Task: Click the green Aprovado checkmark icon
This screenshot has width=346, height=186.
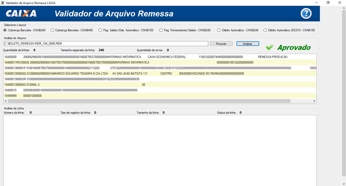Action: tap(270, 47)
